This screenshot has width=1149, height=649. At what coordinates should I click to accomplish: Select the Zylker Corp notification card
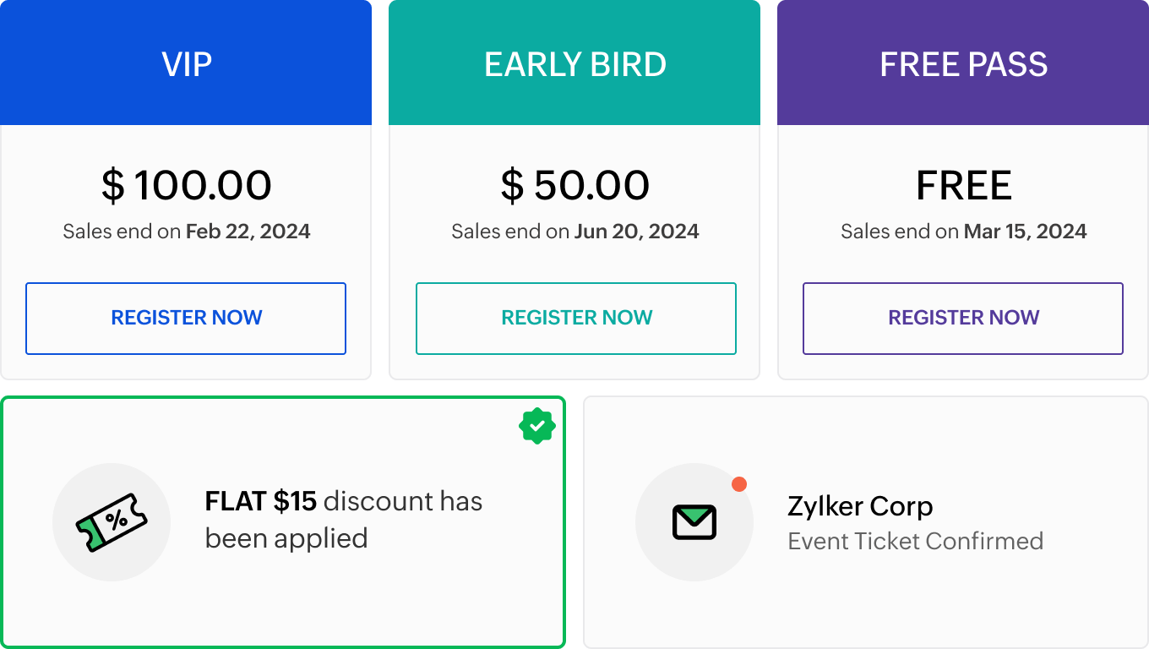coord(866,522)
